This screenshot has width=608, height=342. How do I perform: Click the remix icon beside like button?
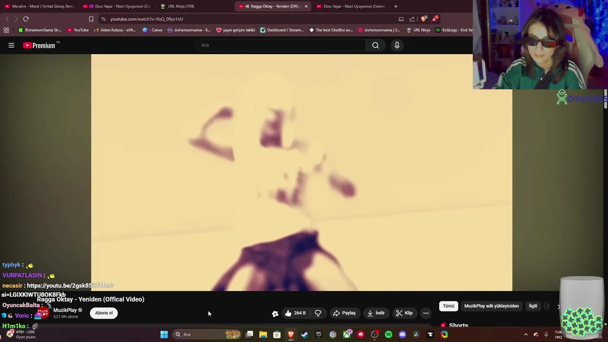[275, 313]
